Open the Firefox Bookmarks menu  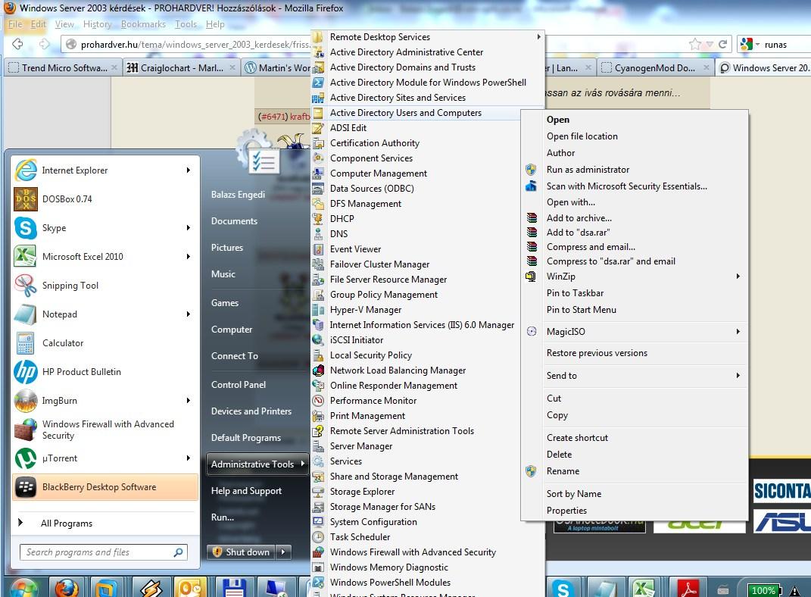coord(143,24)
